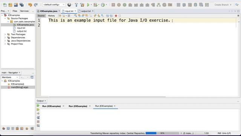
Task: Collapse the IOExamples class in Navigator
Action: (2, 81)
